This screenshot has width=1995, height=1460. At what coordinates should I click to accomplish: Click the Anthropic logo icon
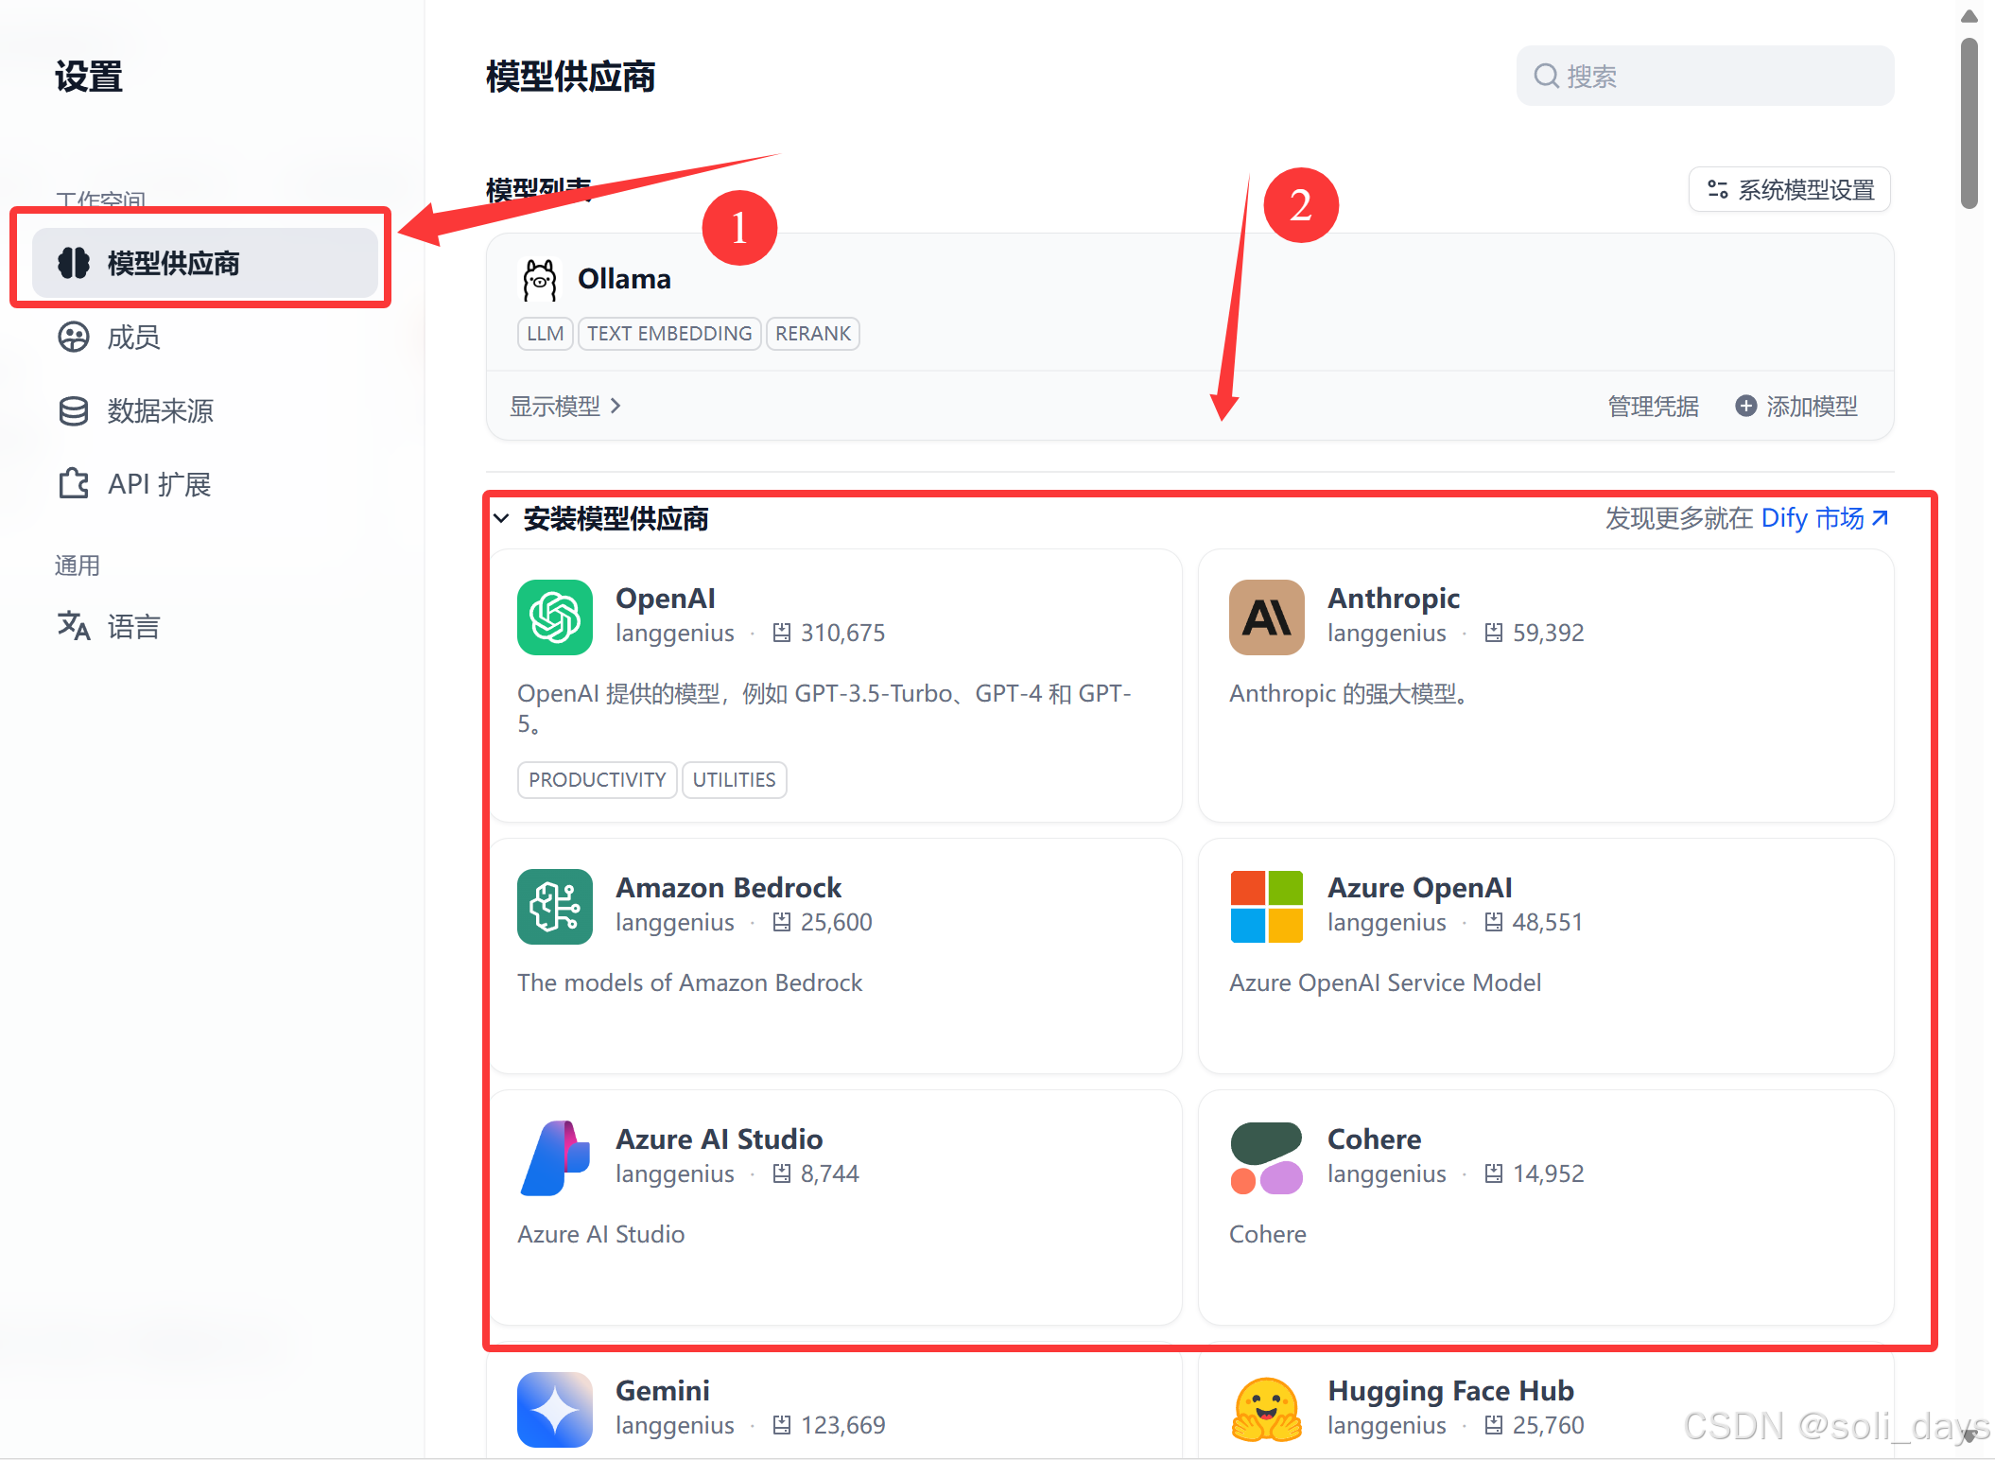[x=1266, y=617]
